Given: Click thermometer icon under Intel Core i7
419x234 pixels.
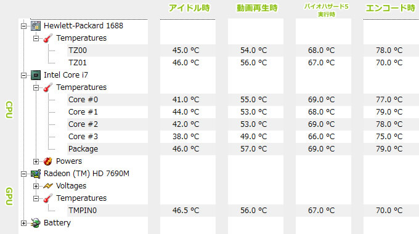Looking at the screenshot, I should click(48, 87).
